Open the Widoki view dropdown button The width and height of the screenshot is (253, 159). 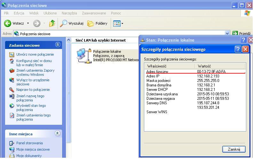point(118,23)
